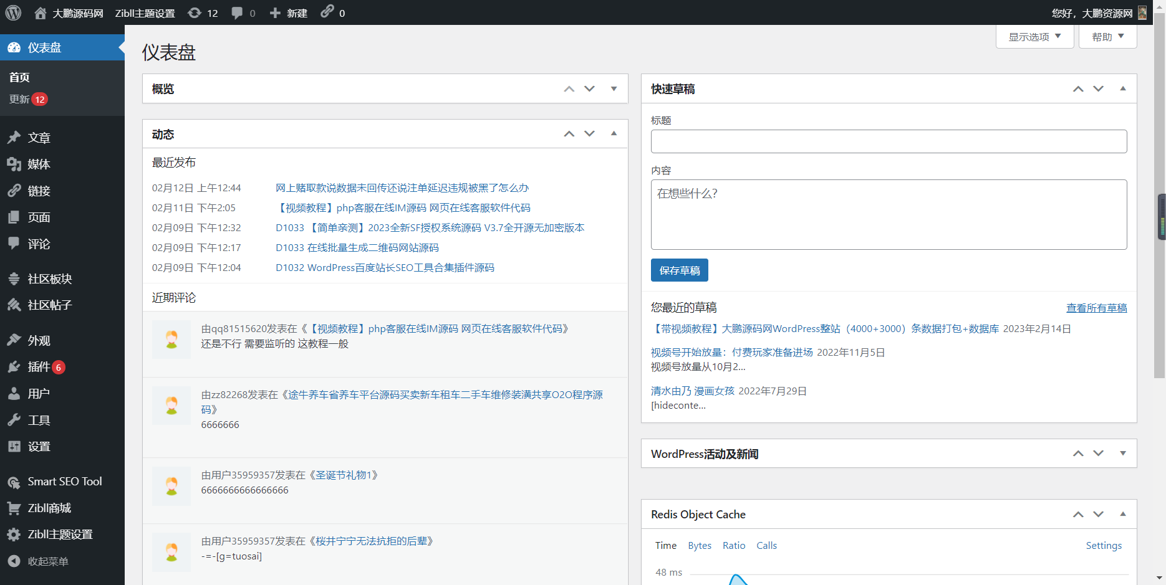Open the WordPress logo menu

click(12, 12)
